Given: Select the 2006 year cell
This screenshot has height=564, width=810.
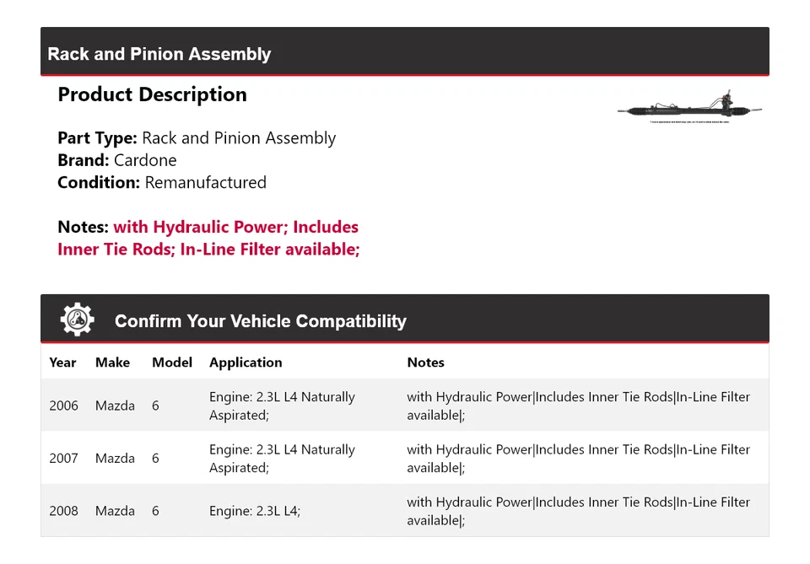Looking at the screenshot, I should tap(63, 406).
